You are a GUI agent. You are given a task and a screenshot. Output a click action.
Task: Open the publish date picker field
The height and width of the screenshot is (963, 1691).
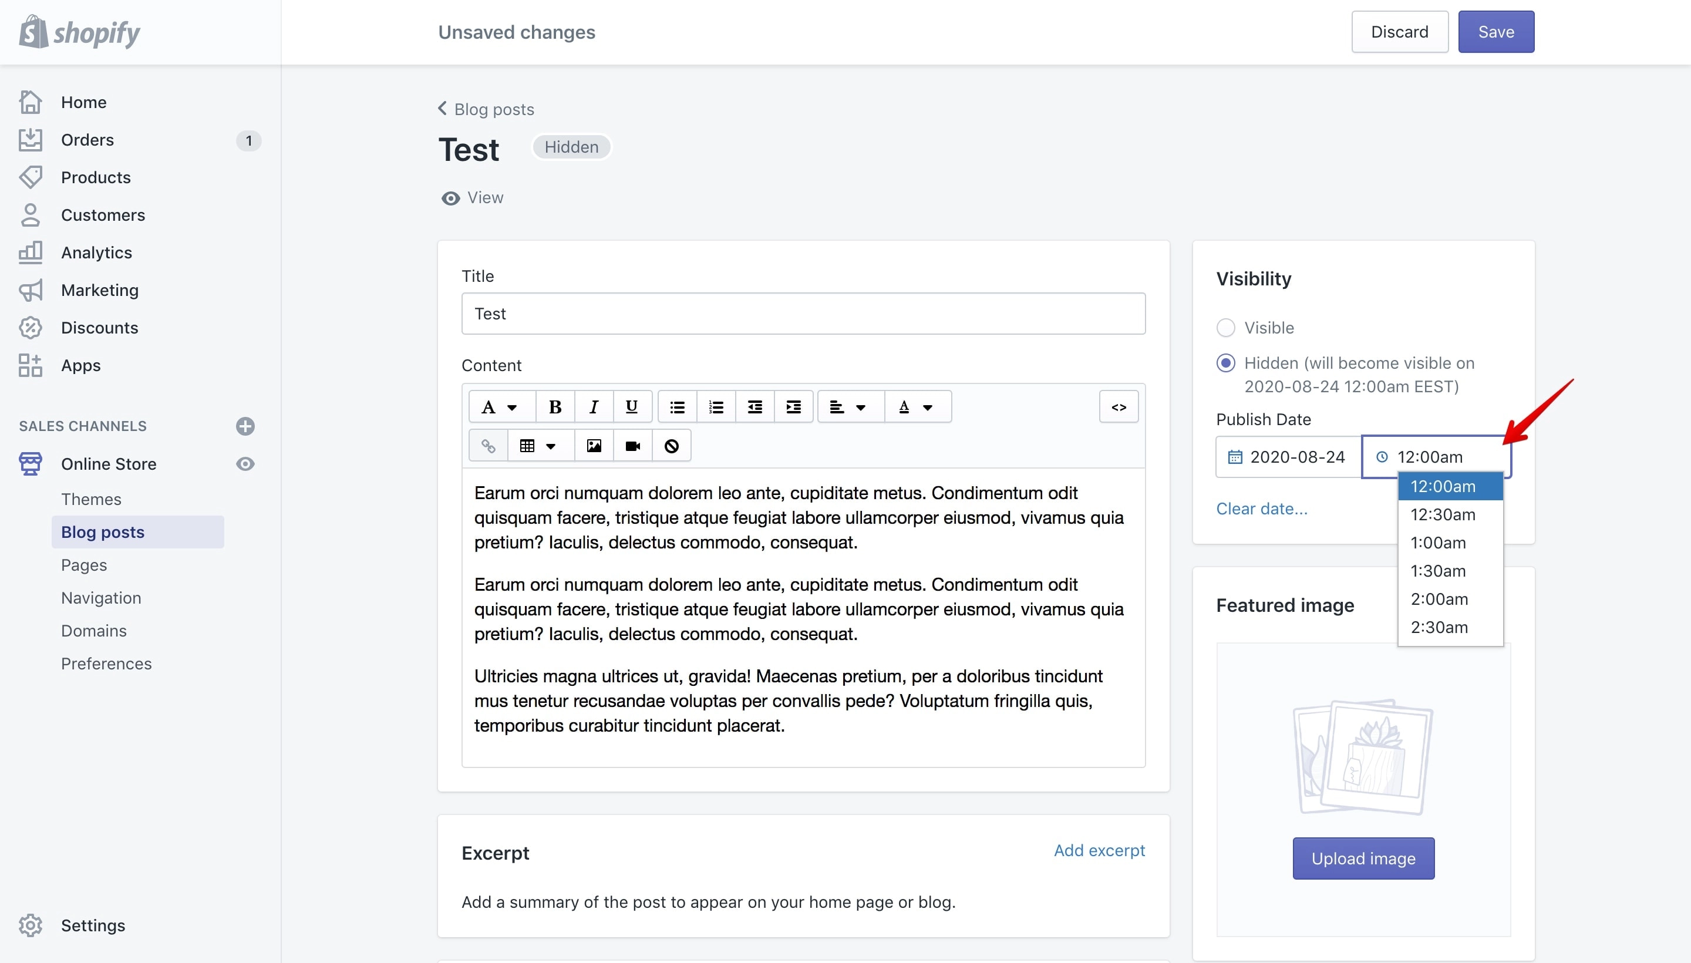click(1288, 457)
